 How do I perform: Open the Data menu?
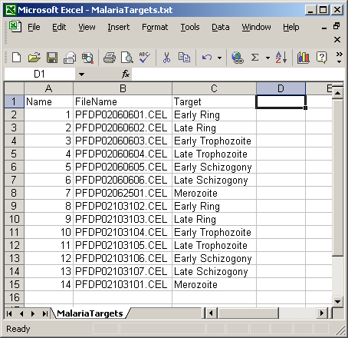coord(221,27)
